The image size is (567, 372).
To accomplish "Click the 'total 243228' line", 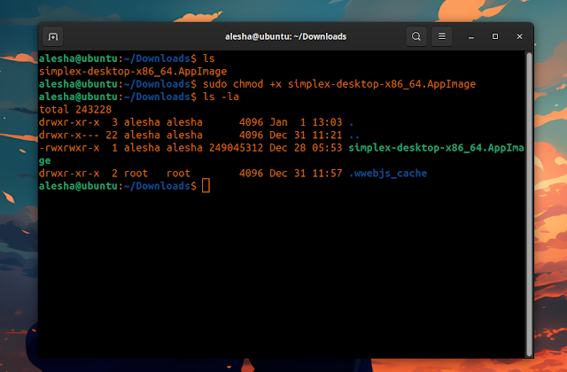I will (x=75, y=109).
